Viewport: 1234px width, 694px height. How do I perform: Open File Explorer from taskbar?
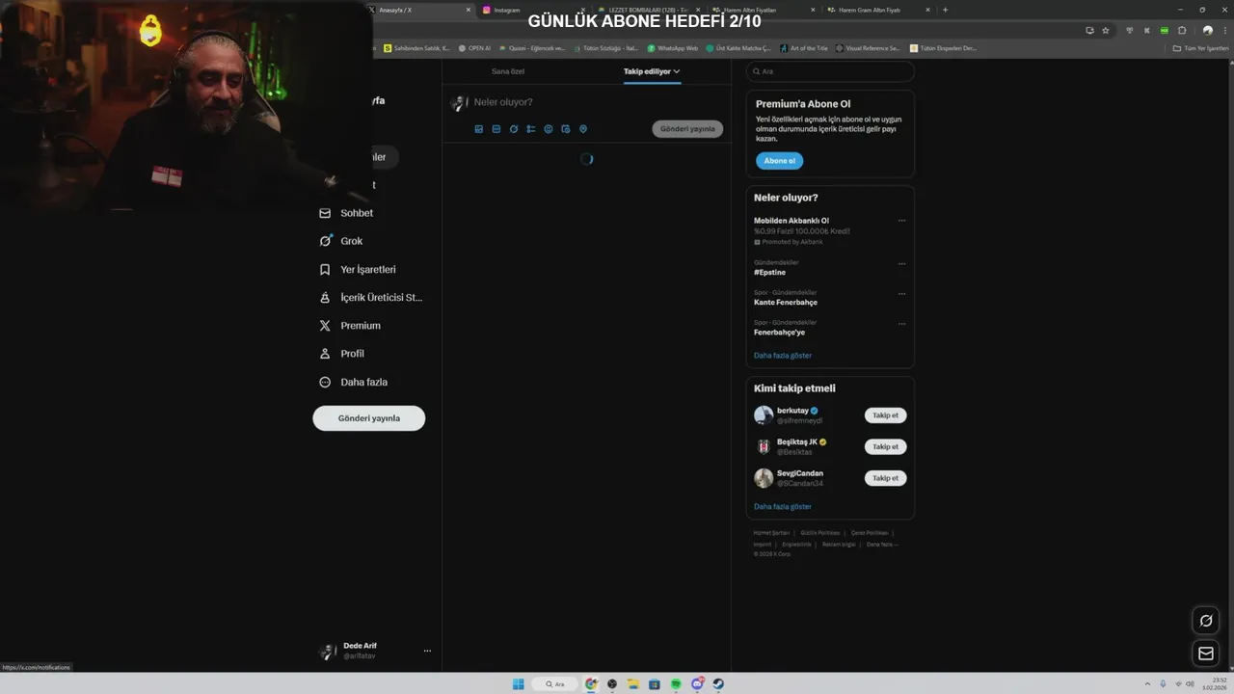tap(633, 684)
